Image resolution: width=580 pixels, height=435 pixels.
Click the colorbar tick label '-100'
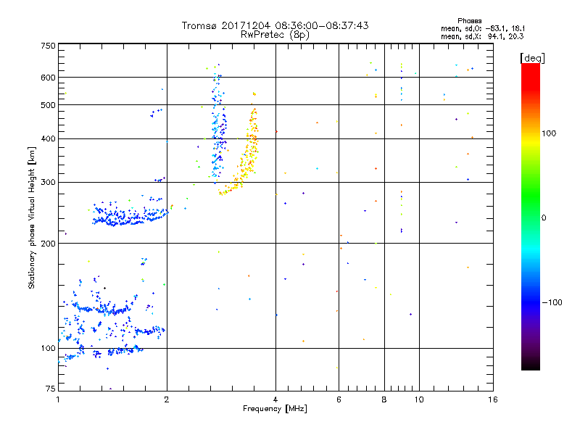click(552, 302)
